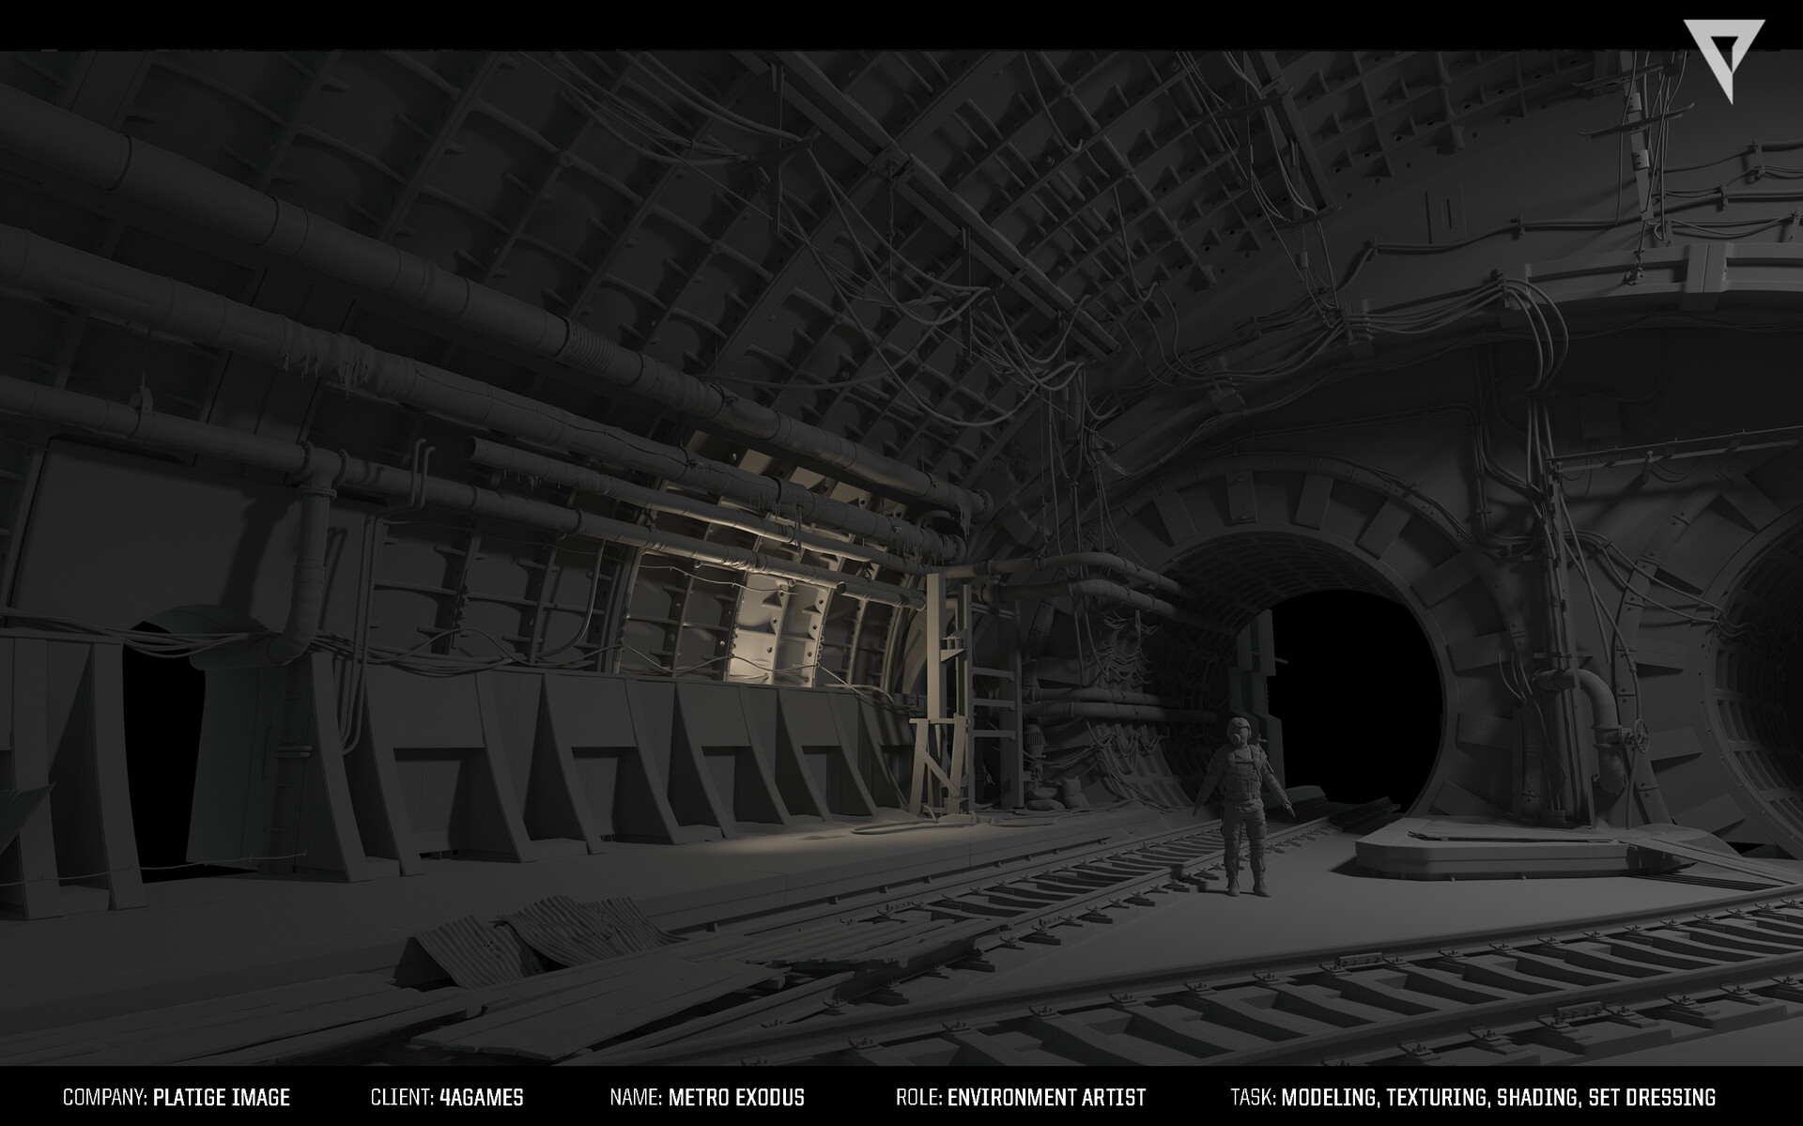
Task: Switch to the ENVIRONMENT ARTIST role section
Action: (1045, 1095)
